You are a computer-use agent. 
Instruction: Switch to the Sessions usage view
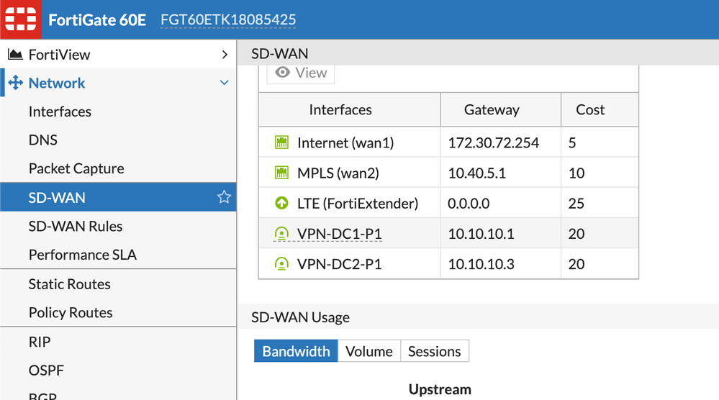pyautogui.click(x=434, y=352)
